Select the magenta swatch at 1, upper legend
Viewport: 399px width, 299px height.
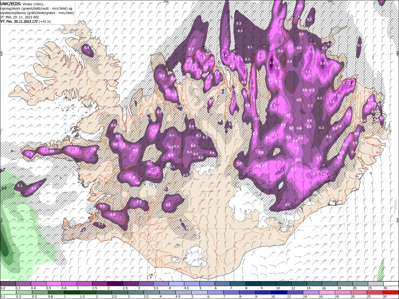click(84, 284)
